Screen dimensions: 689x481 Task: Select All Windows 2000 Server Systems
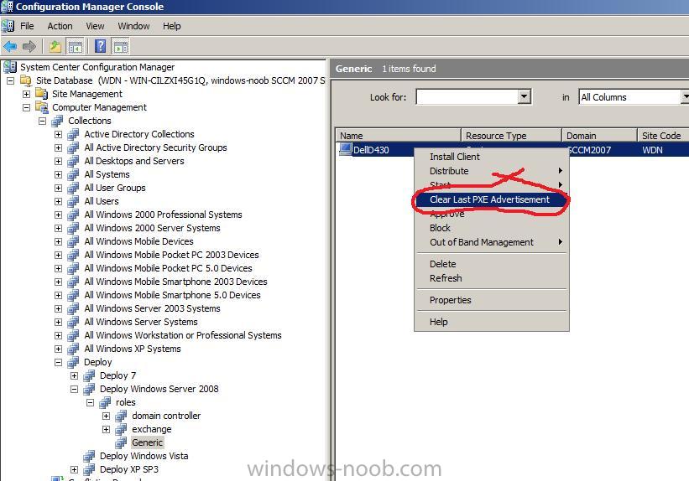152,228
